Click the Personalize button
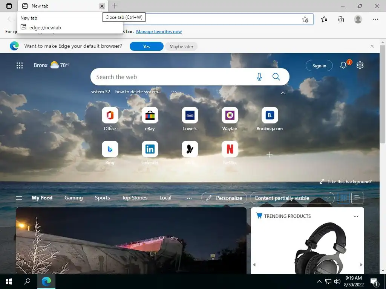The image size is (386, 289). click(224, 198)
